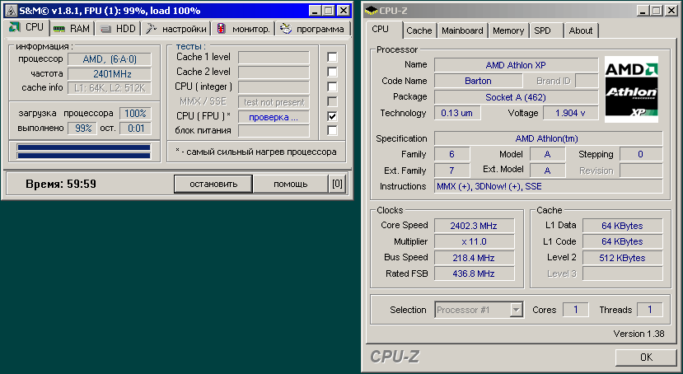
Task: Open the настройки tab in S&M
Action: pos(176,29)
